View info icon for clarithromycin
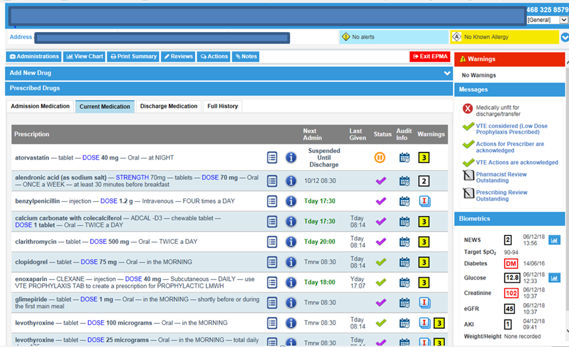569x347 pixels. (291, 242)
